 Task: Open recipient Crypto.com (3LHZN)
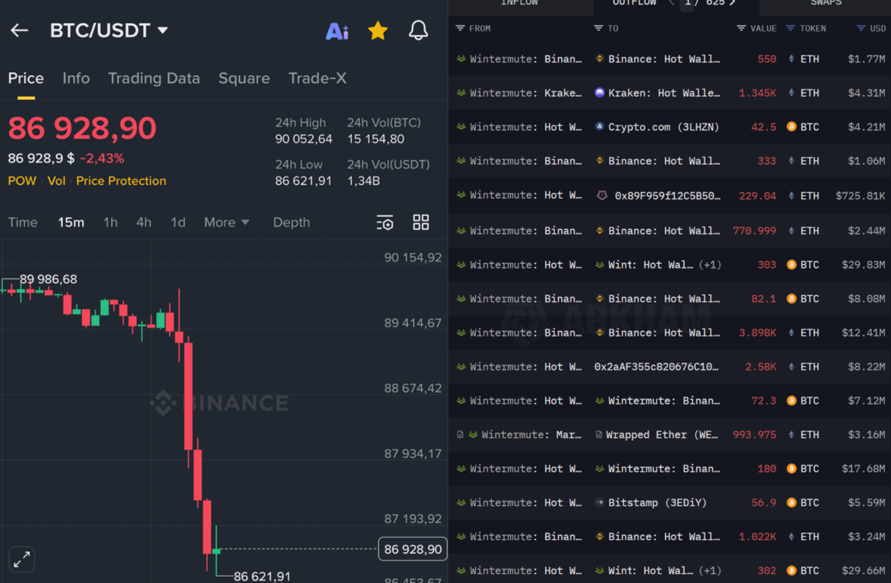click(x=663, y=127)
